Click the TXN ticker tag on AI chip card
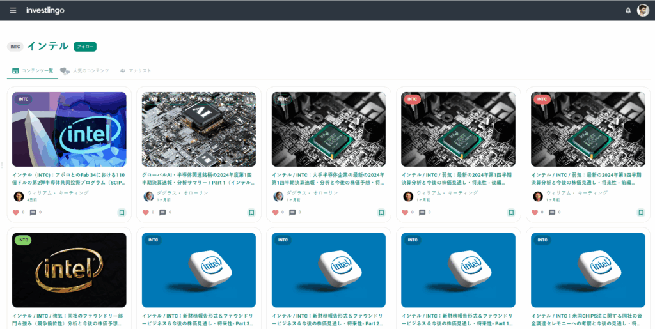The image size is (655, 329). pos(153,99)
